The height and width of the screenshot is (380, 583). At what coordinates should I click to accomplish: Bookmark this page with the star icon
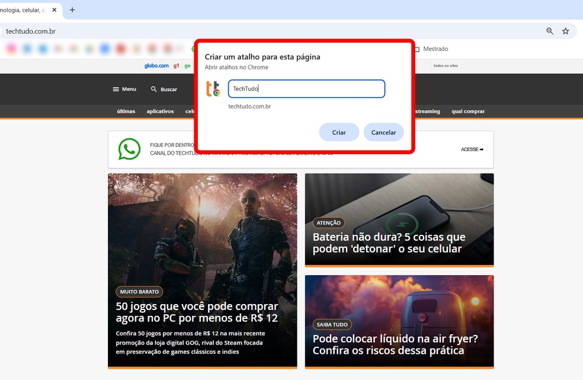coord(566,31)
